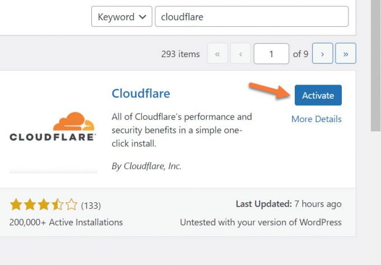The width and height of the screenshot is (381, 265).
Task: Click the half-filled fourth rating star
Action: 58,205
